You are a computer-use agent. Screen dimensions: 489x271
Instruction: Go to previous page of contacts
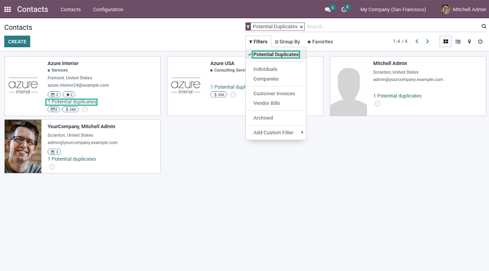pos(417,42)
